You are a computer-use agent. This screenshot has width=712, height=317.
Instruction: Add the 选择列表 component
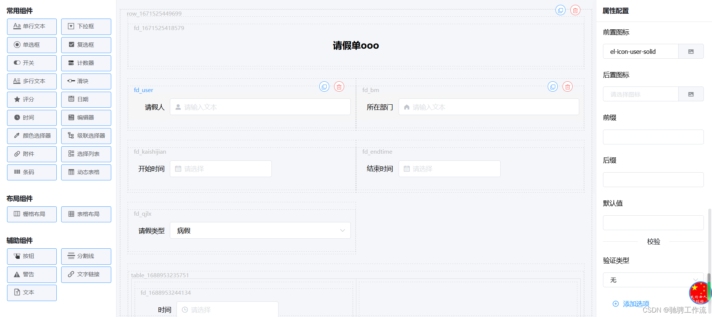(86, 154)
